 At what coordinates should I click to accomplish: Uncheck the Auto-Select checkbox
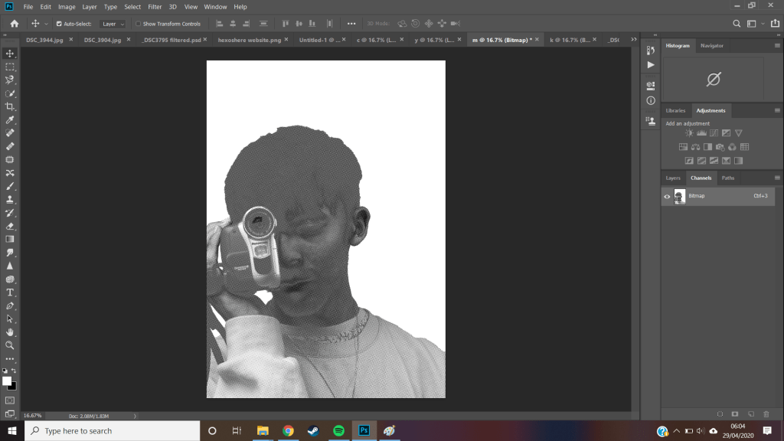pos(59,24)
